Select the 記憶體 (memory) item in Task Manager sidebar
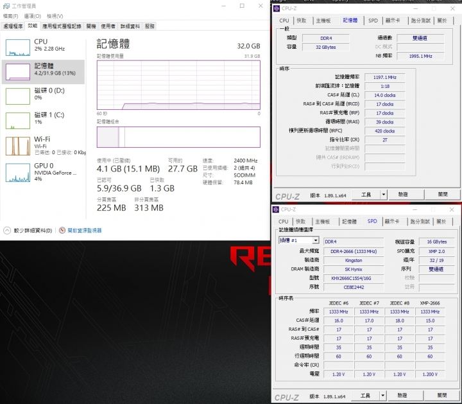Image resolution: width=462 pixels, height=404 pixels. pos(43,72)
